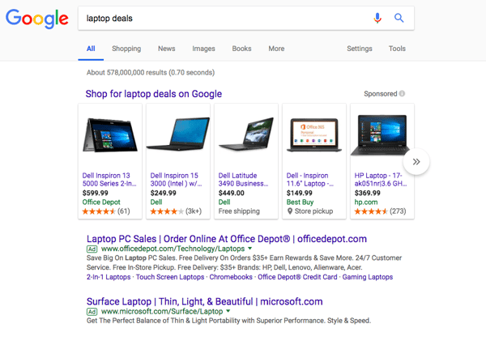
Task: Click the Sponsored info icon
Action: [403, 94]
